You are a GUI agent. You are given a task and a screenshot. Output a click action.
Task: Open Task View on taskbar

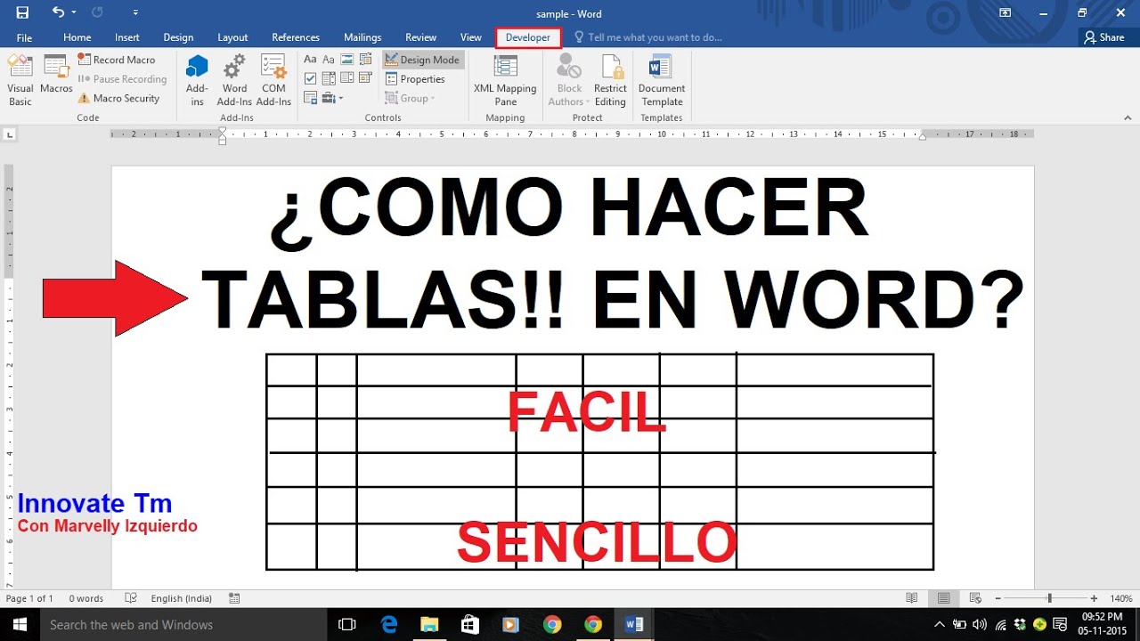348,624
